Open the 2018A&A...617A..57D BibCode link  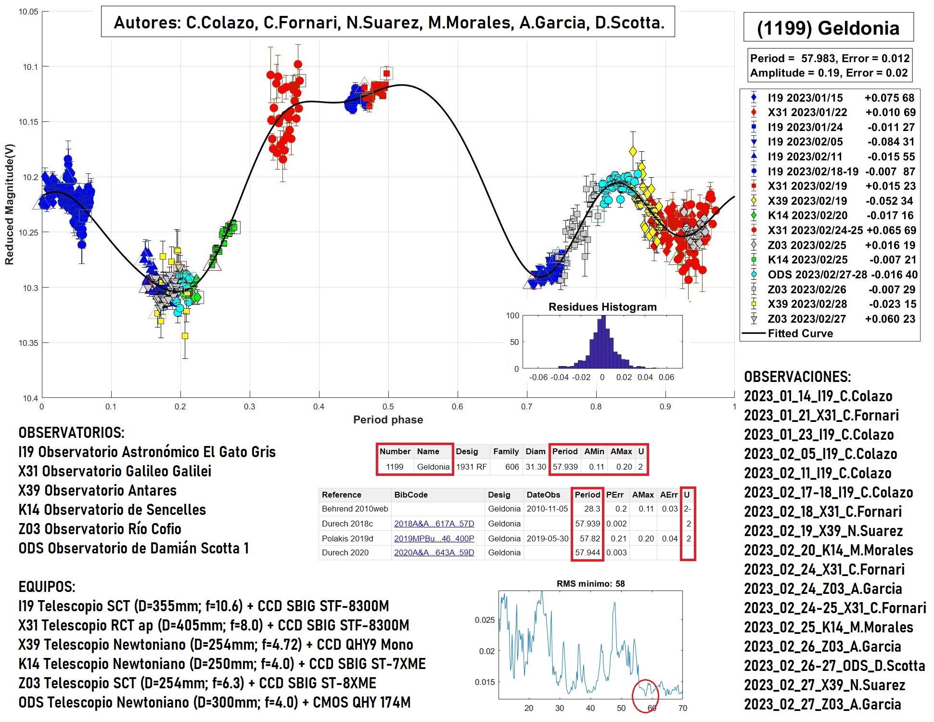pyautogui.click(x=434, y=524)
